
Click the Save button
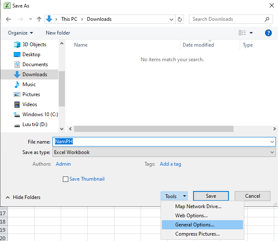pyautogui.click(x=211, y=196)
